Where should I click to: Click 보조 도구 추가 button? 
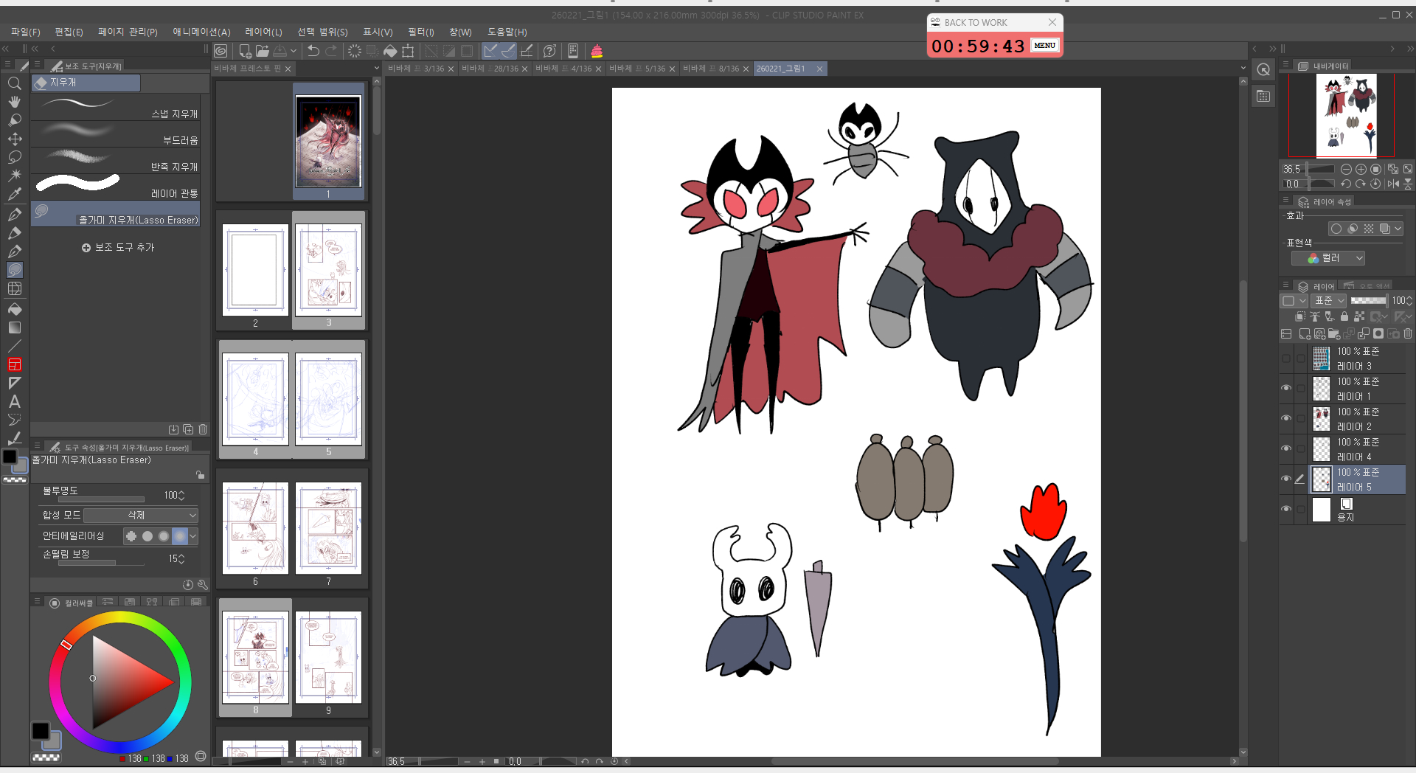click(118, 247)
